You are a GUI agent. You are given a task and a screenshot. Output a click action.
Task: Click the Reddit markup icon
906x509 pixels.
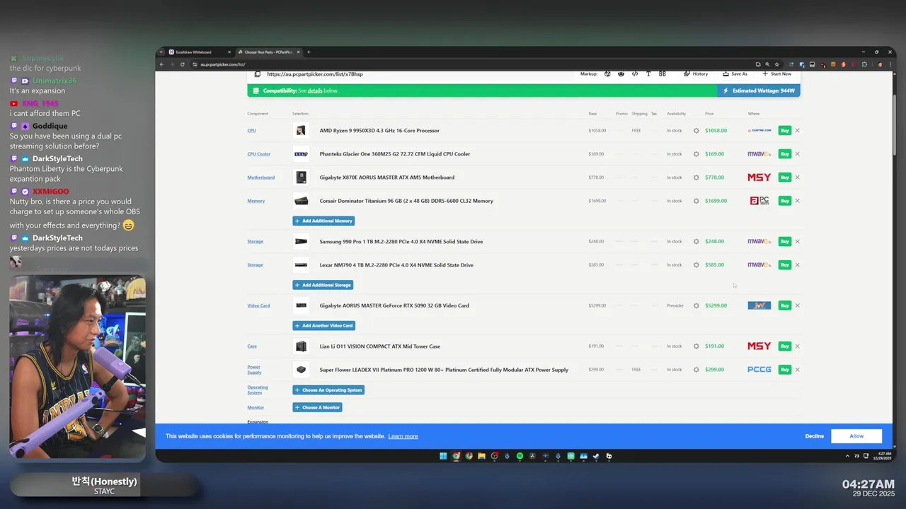pos(621,74)
